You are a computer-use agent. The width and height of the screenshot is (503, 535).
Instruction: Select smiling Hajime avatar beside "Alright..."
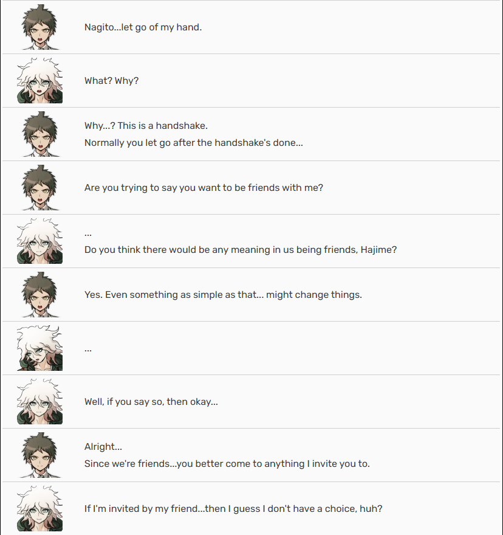(x=39, y=455)
